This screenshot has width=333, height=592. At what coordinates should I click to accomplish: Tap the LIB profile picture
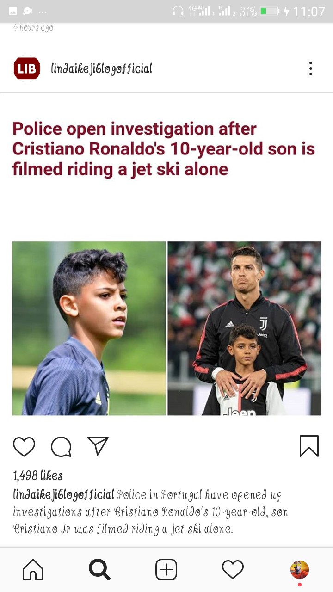pyautogui.click(x=27, y=68)
